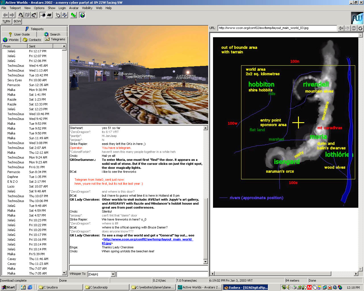Toggle the web browser globe icon
This screenshot has width=364, height=291.
(82, 15)
